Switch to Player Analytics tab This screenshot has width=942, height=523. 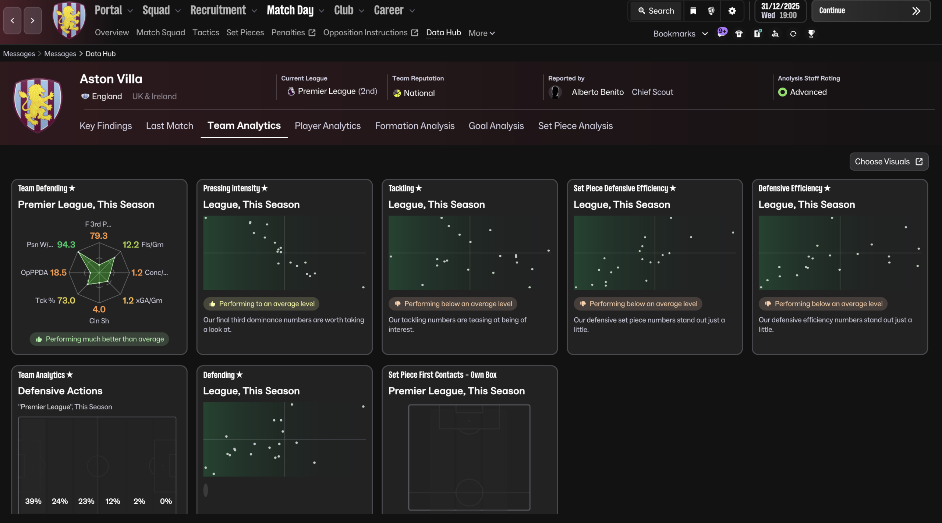click(327, 126)
